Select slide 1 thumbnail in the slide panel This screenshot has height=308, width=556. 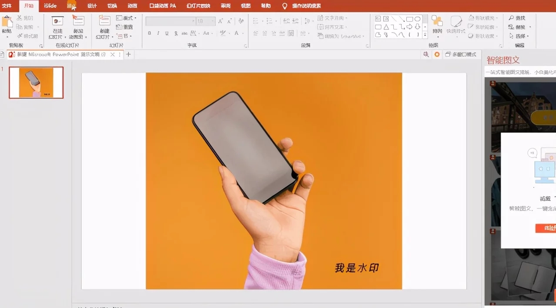pos(36,82)
